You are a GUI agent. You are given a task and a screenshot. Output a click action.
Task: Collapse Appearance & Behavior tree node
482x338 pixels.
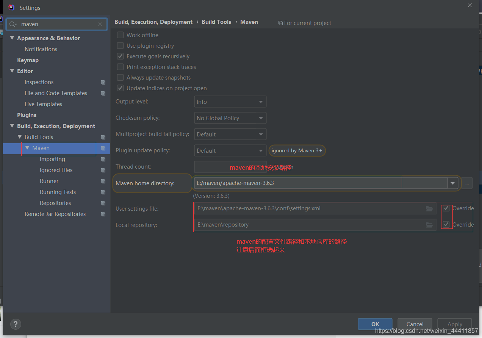(12, 38)
